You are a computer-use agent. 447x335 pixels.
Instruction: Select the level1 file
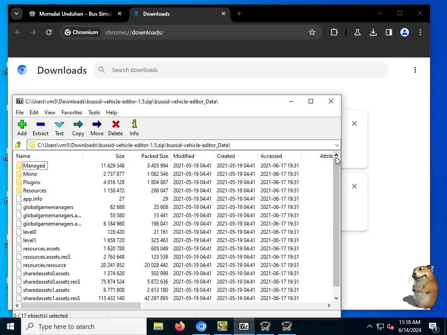point(30,240)
